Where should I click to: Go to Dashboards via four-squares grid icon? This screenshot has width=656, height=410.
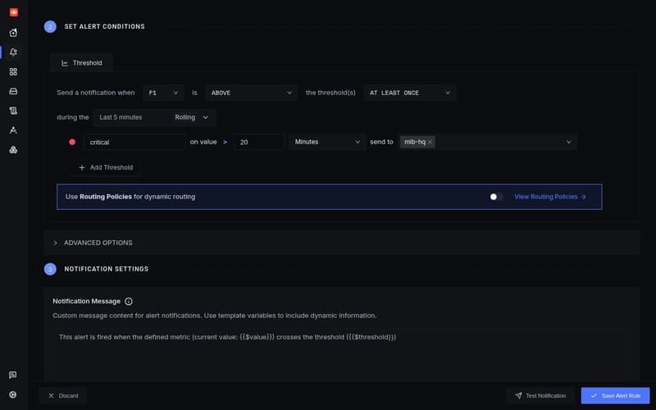pos(13,71)
